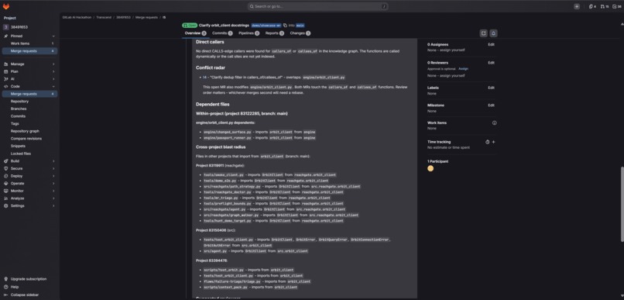This screenshot has width=624, height=300.
Task: Switch to the Pipelines tab
Action: (249, 33)
